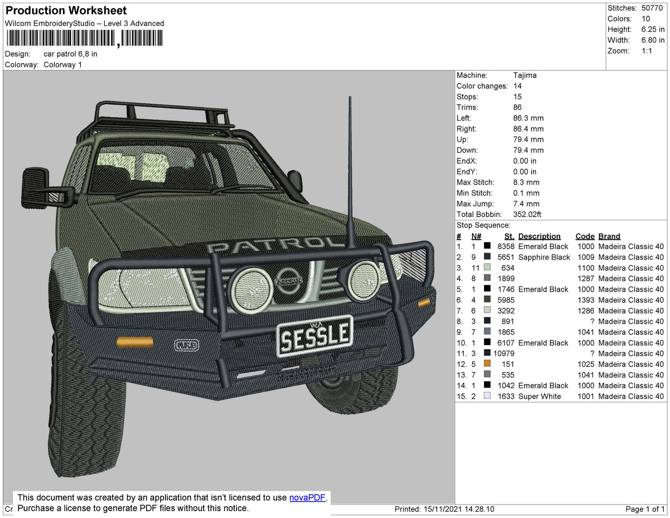This screenshot has height=518, width=670.
Task: Click the Stop Sequence label
Action: (483, 225)
